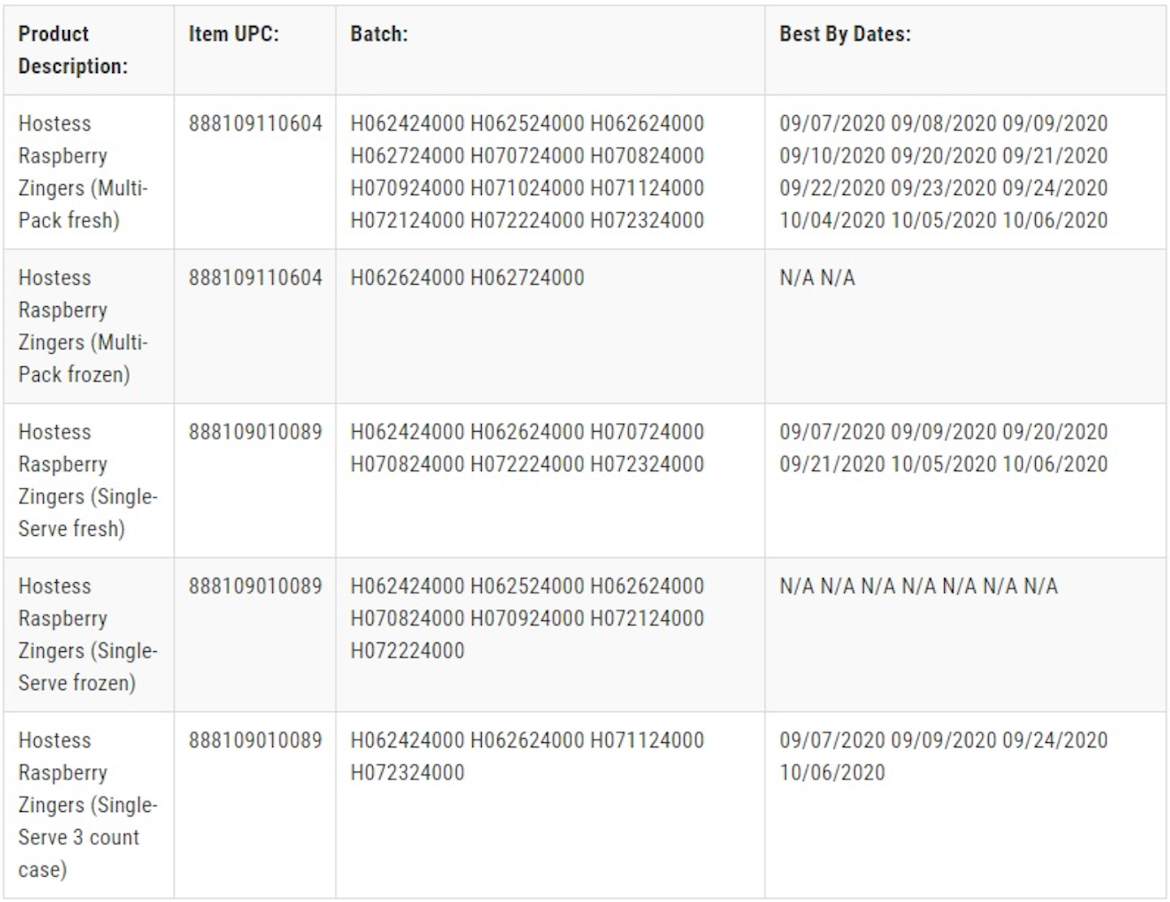1170x902 pixels.
Task: Click UPC 888109110604 in Multi-Pack fresh row
Action: [x=255, y=123]
